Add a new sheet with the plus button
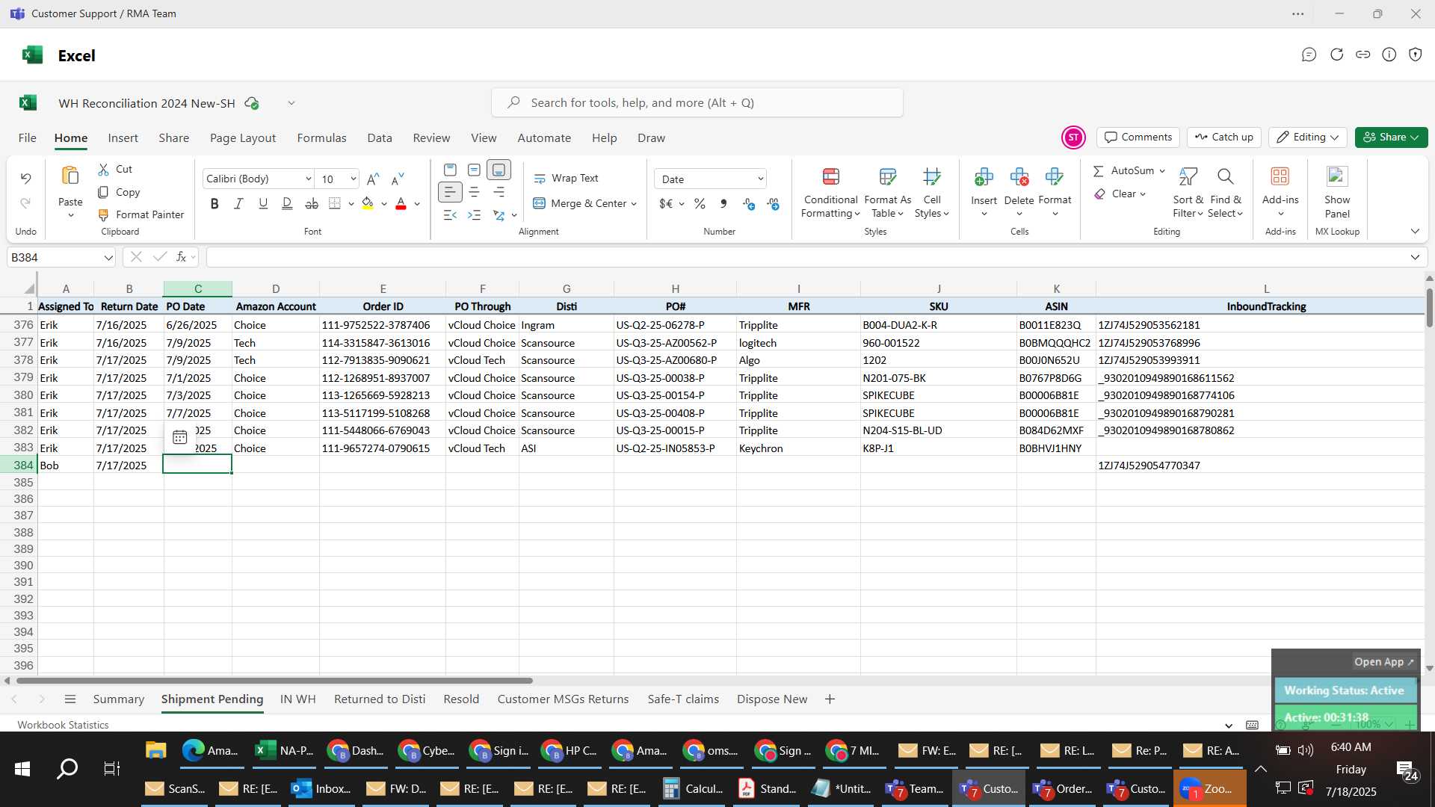 pos(830,699)
